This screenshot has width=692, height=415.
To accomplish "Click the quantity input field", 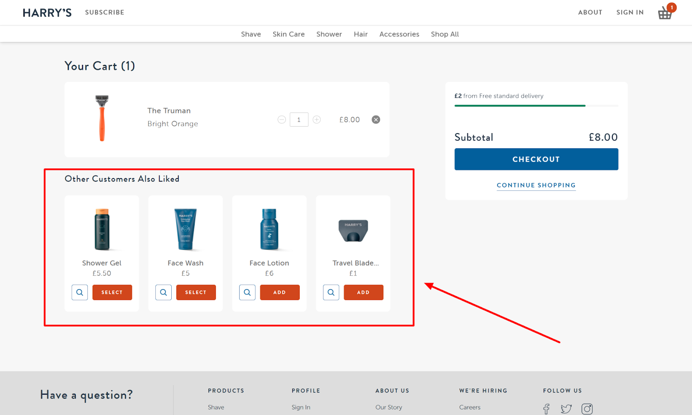I will 299,119.
